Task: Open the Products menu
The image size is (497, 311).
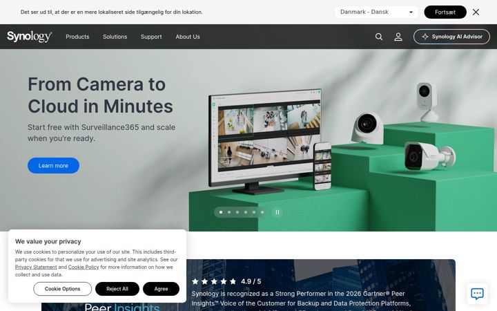Action: [x=77, y=37]
